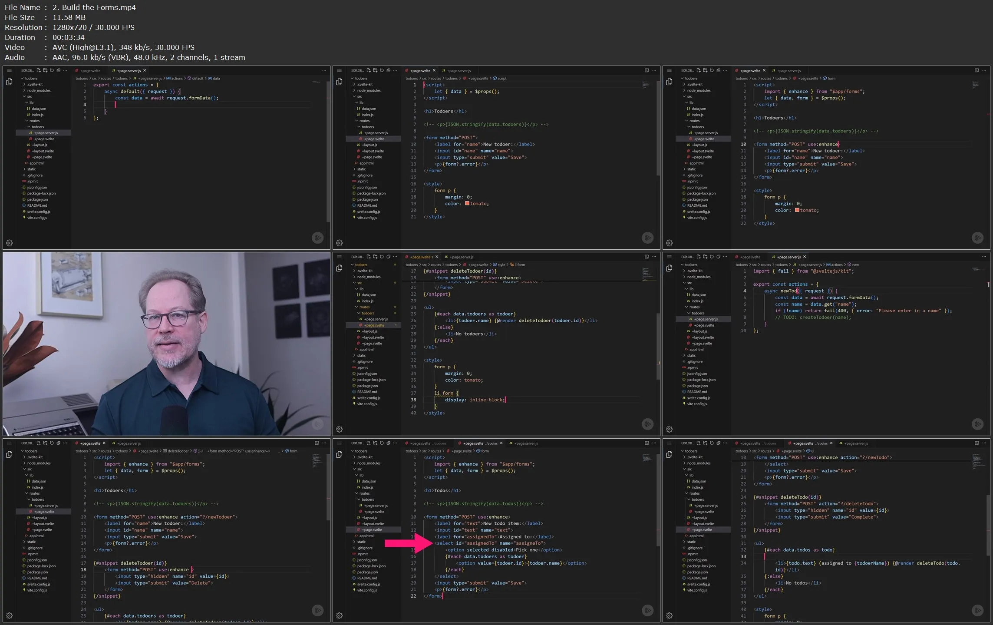
Task: Click split editor icon in the 21-line +page.svelte frame
Action: pos(647,70)
